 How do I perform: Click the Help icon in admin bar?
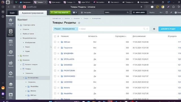pyautogui.click(x=176, y=12)
